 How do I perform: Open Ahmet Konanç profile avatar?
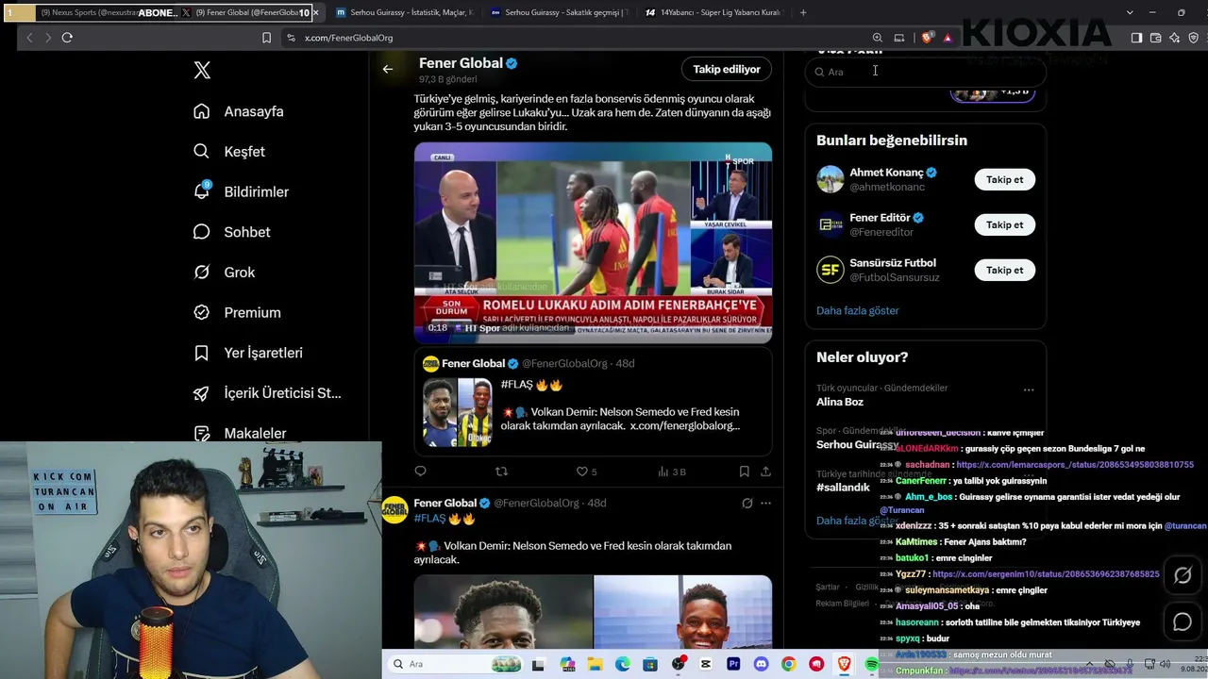click(830, 179)
